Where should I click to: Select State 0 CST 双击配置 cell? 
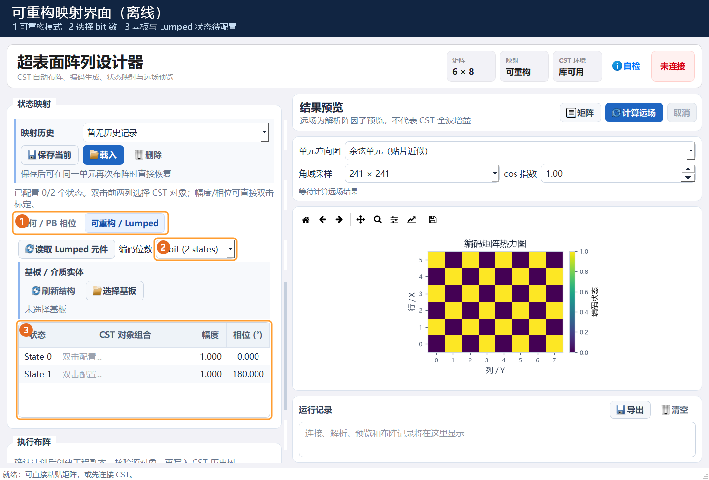[126, 357]
